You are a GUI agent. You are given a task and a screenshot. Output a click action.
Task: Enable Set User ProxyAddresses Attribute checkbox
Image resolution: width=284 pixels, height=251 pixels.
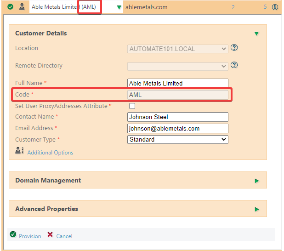pos(132,106)
